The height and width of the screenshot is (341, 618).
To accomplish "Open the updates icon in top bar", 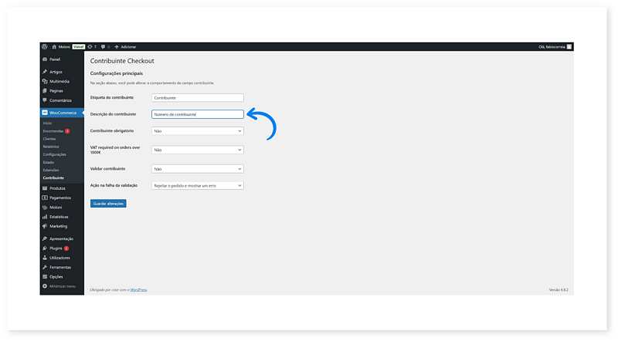I will coord(92,46).
